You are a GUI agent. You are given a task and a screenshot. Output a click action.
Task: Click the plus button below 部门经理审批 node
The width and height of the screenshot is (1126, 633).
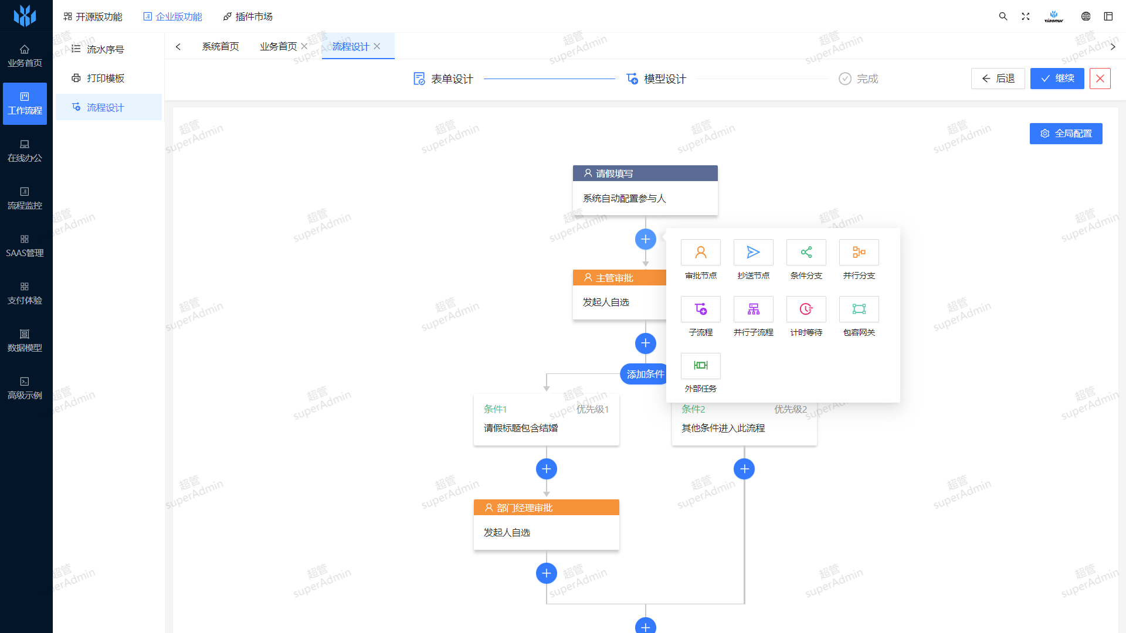click(x=547, y=573)
